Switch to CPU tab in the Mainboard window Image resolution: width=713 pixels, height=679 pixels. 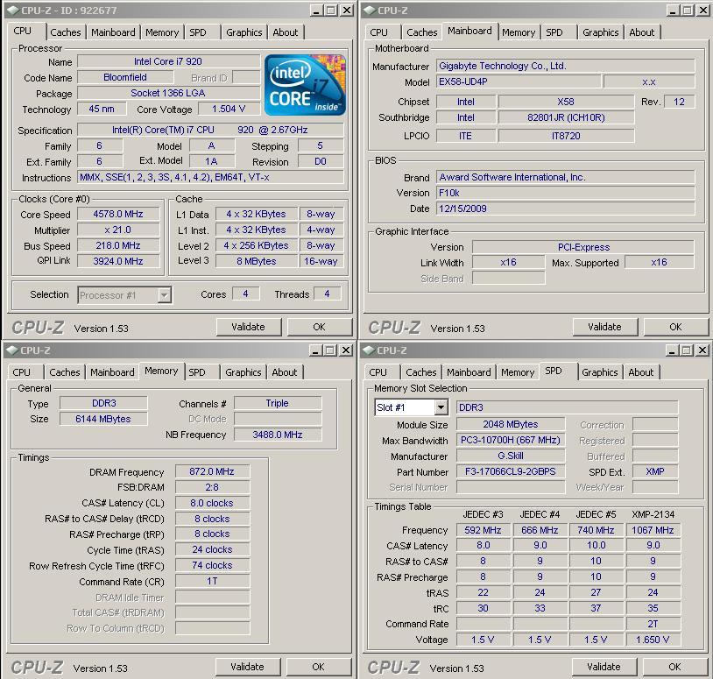[x=378, y=32]
